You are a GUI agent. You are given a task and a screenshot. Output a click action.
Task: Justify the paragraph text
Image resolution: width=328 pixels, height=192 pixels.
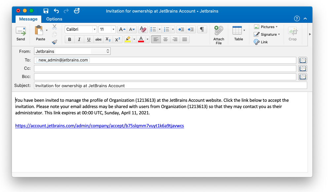point(185,39)
